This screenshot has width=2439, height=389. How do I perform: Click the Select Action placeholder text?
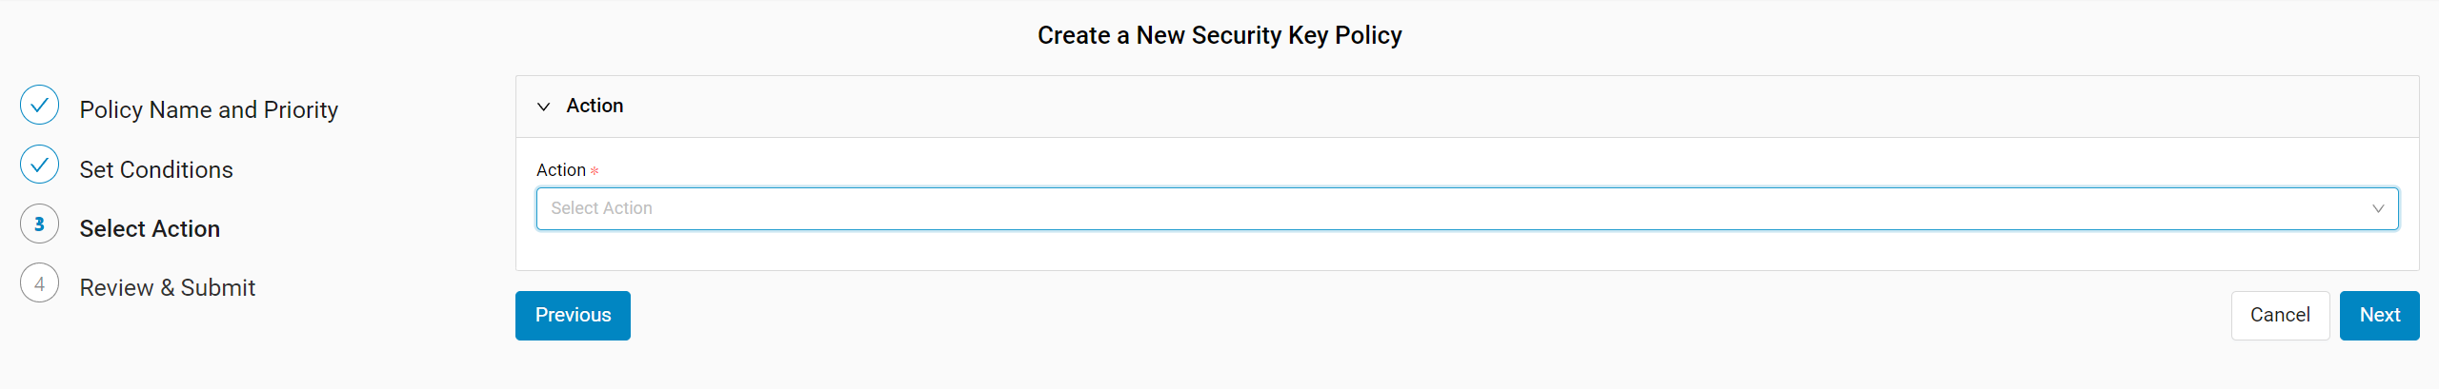click(601, 208)
